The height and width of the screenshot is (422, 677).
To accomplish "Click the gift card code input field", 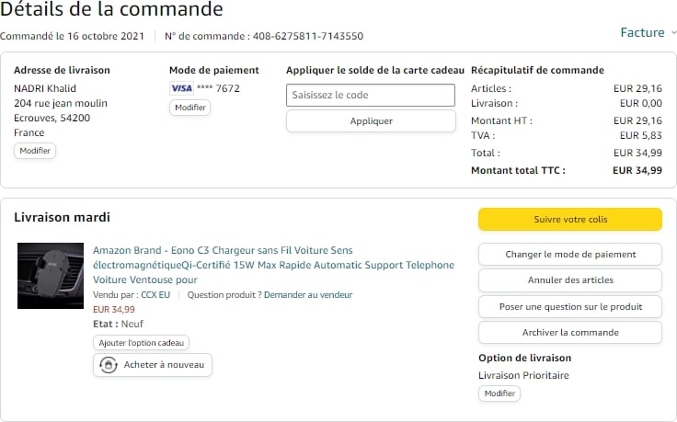I will click(x=370, y=95).
